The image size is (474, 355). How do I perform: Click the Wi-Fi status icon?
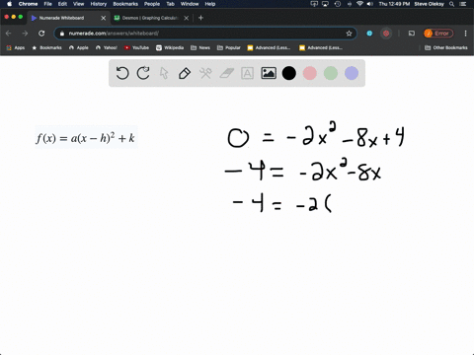(x=359, y=4)
